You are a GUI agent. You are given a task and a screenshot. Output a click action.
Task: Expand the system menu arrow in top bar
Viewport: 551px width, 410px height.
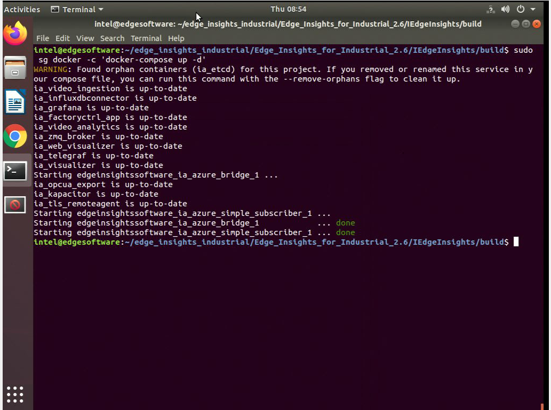pyautogui.click(x=533, y=10)
